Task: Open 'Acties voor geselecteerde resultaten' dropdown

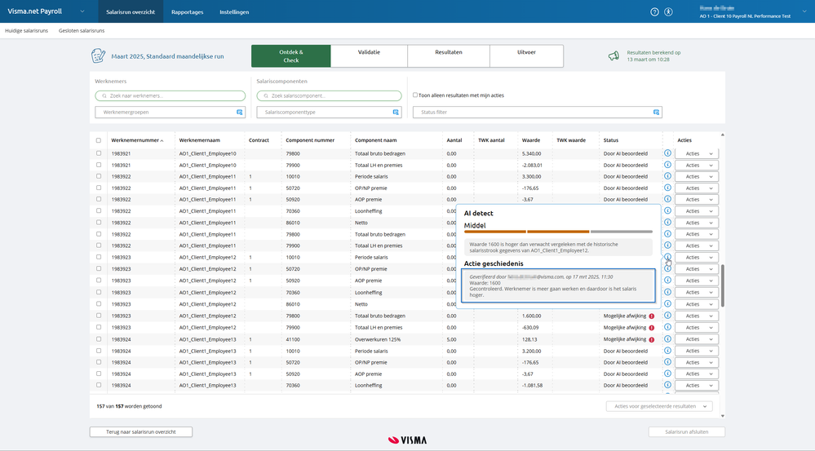Action: click(659, 406)
